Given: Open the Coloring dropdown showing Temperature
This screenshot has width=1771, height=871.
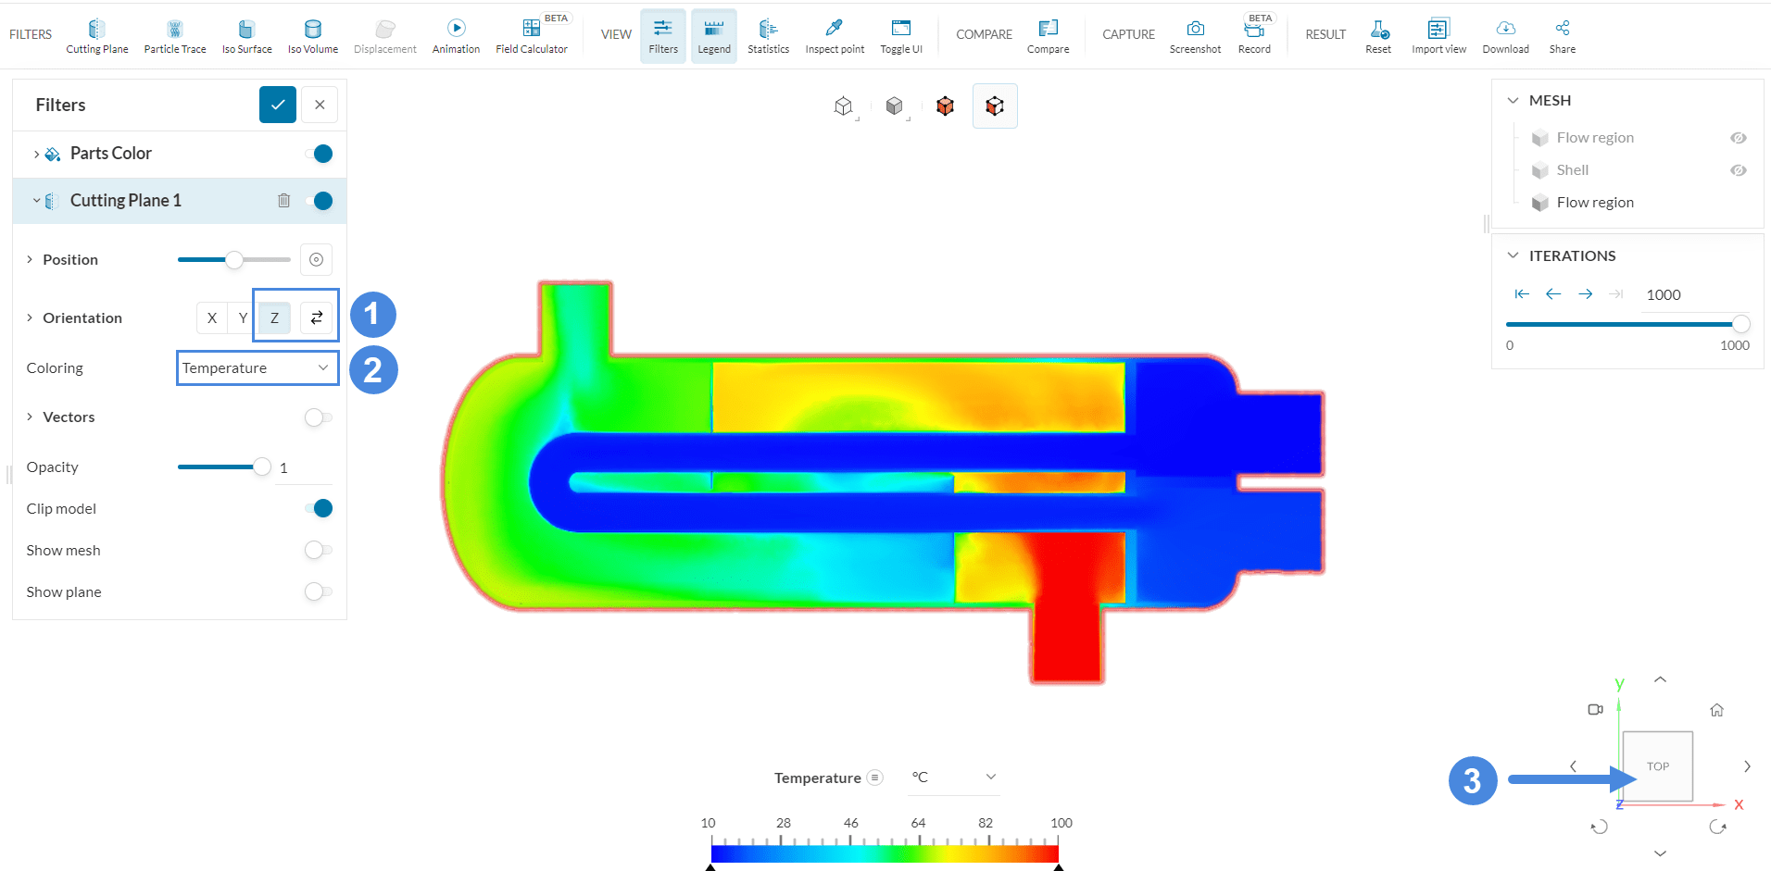Looking at the screenshot, I should 257,367.
